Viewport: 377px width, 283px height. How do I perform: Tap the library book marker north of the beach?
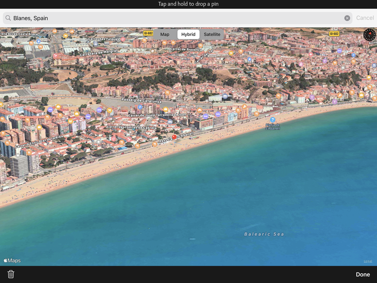pos(225,97)
